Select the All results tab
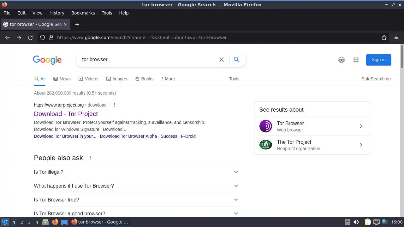 click(x=40, y=79)
